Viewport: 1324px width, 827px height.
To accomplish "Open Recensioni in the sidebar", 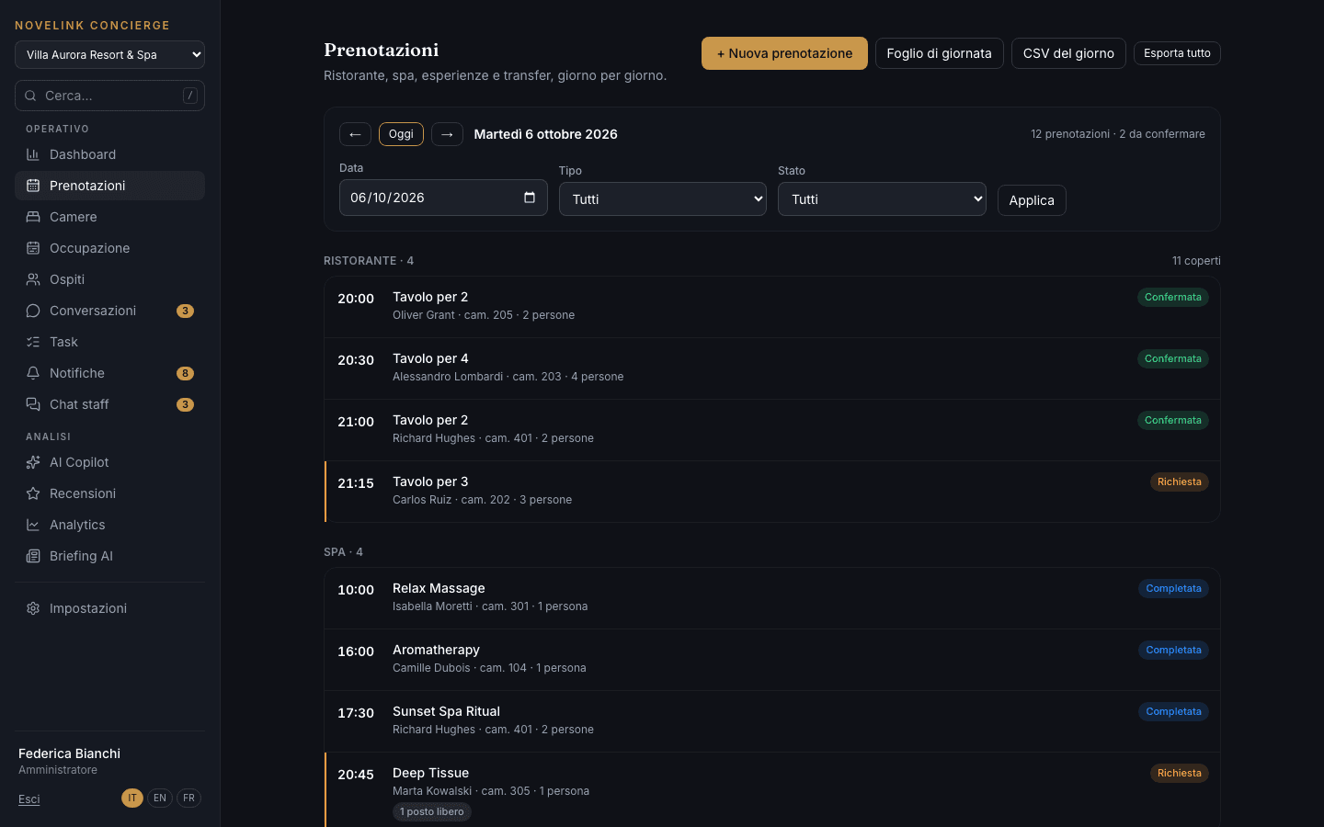I will tap(109, 493).
